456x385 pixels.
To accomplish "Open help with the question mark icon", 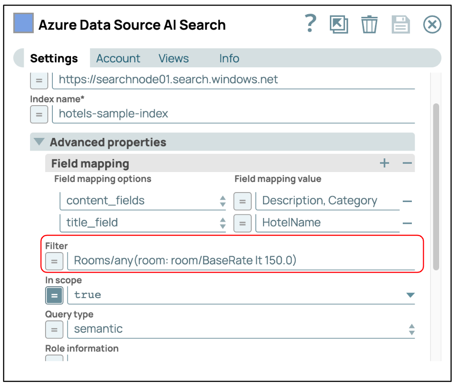I will coord(310,24).
